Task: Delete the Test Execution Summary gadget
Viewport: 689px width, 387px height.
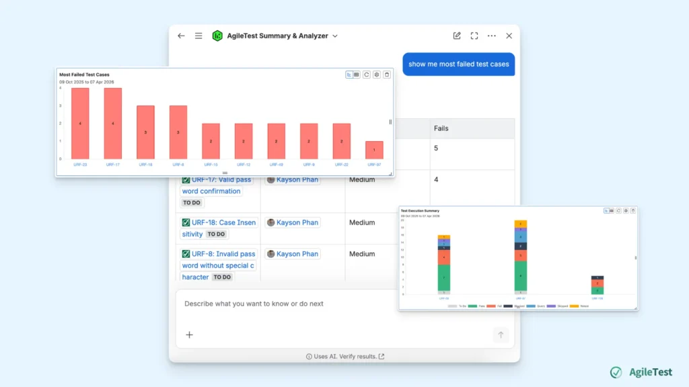Action: tap(633, 210)
